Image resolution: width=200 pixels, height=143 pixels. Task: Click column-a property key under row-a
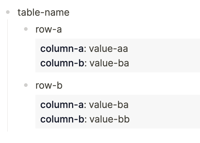pos(62,49)
